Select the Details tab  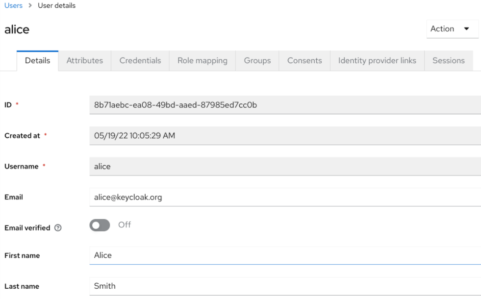click(x=38, y=61)
